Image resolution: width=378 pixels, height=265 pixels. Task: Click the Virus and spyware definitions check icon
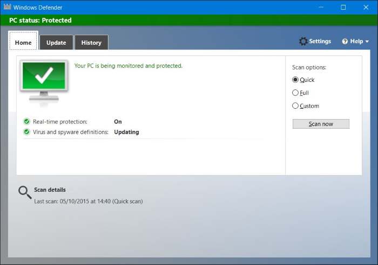(27, 132)
